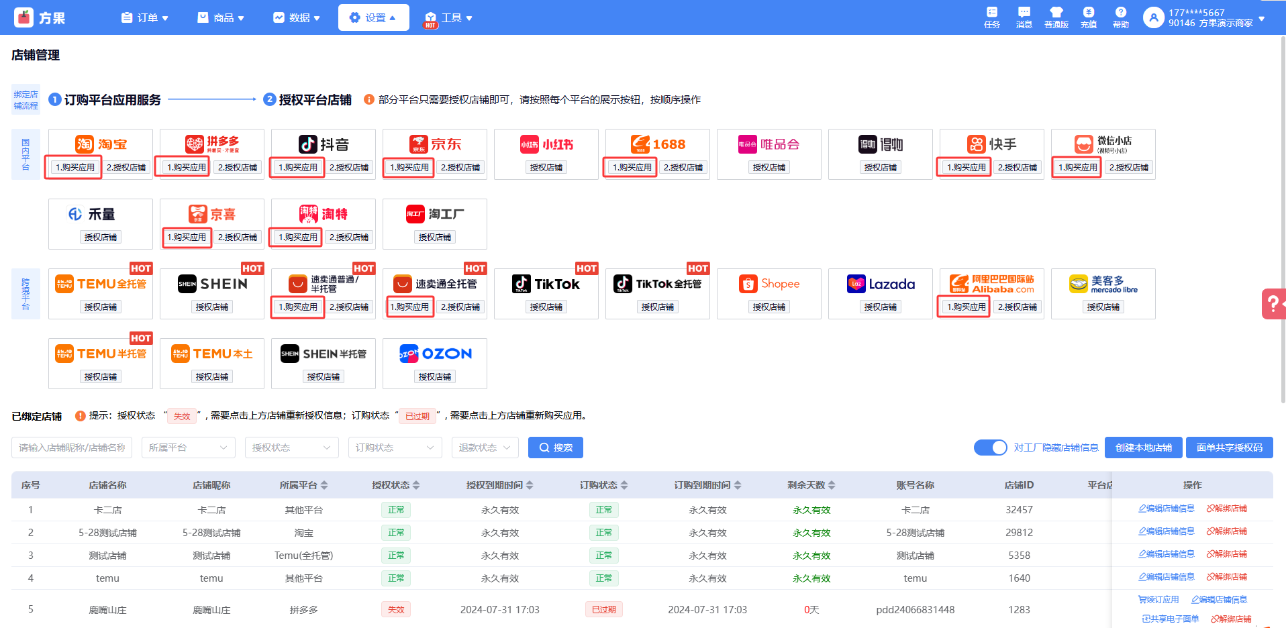Open the 任务 tasks icon
The image size is (1286, 628).
coord(991,17)
